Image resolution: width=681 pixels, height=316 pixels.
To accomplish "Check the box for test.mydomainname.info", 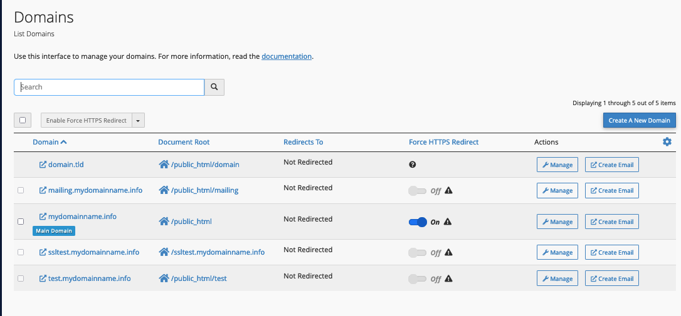I will click(x=21, y=278).
